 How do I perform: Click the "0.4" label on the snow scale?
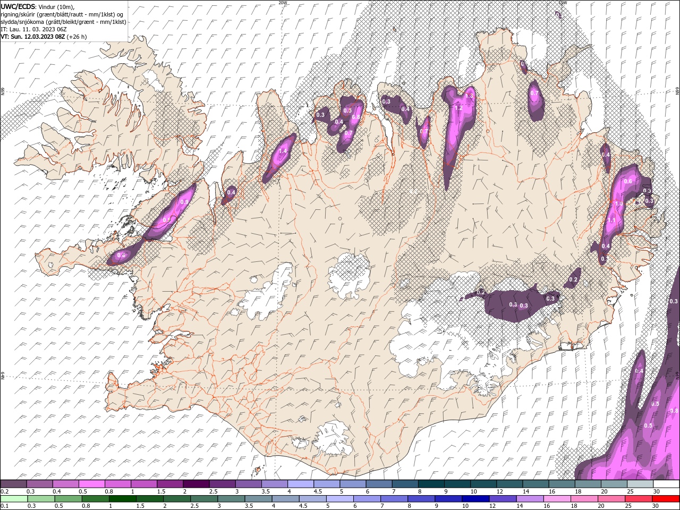coord(57,491)
